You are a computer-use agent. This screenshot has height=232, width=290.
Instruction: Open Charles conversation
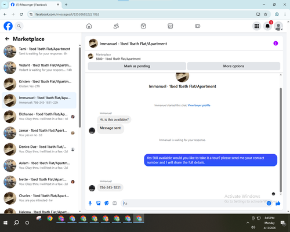tap(39, 198)
